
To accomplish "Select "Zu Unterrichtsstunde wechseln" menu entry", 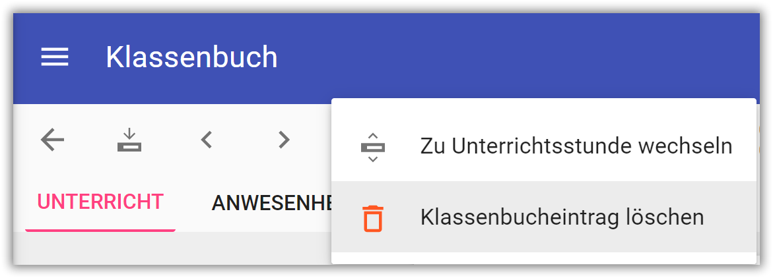I will tap(576, 146).
